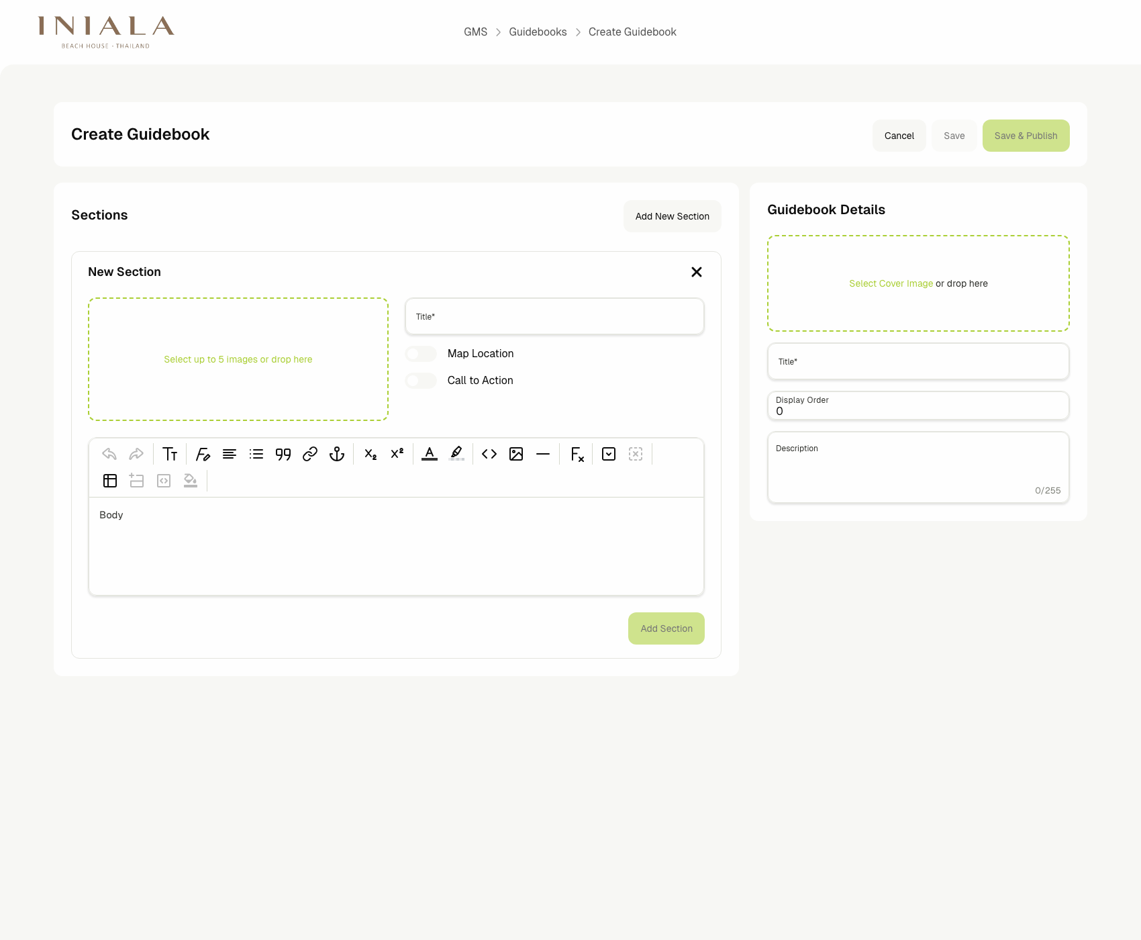Image resolution: width=1141 pixels, height=940 pixels.
Task: Click Add New Section
Action: [672, 216]
